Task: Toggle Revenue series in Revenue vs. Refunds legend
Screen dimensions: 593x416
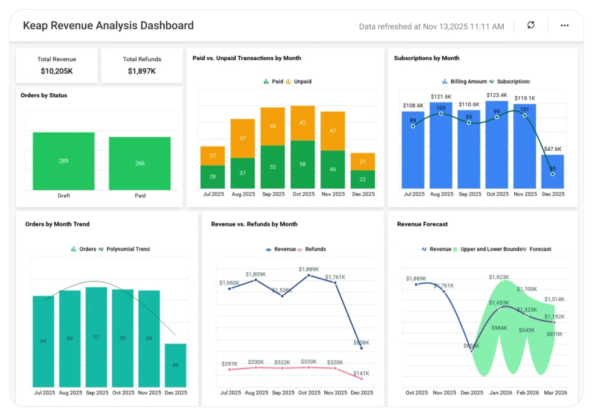Action: 269,249
